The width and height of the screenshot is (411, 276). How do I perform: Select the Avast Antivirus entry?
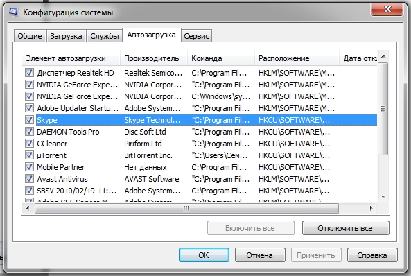62,179
